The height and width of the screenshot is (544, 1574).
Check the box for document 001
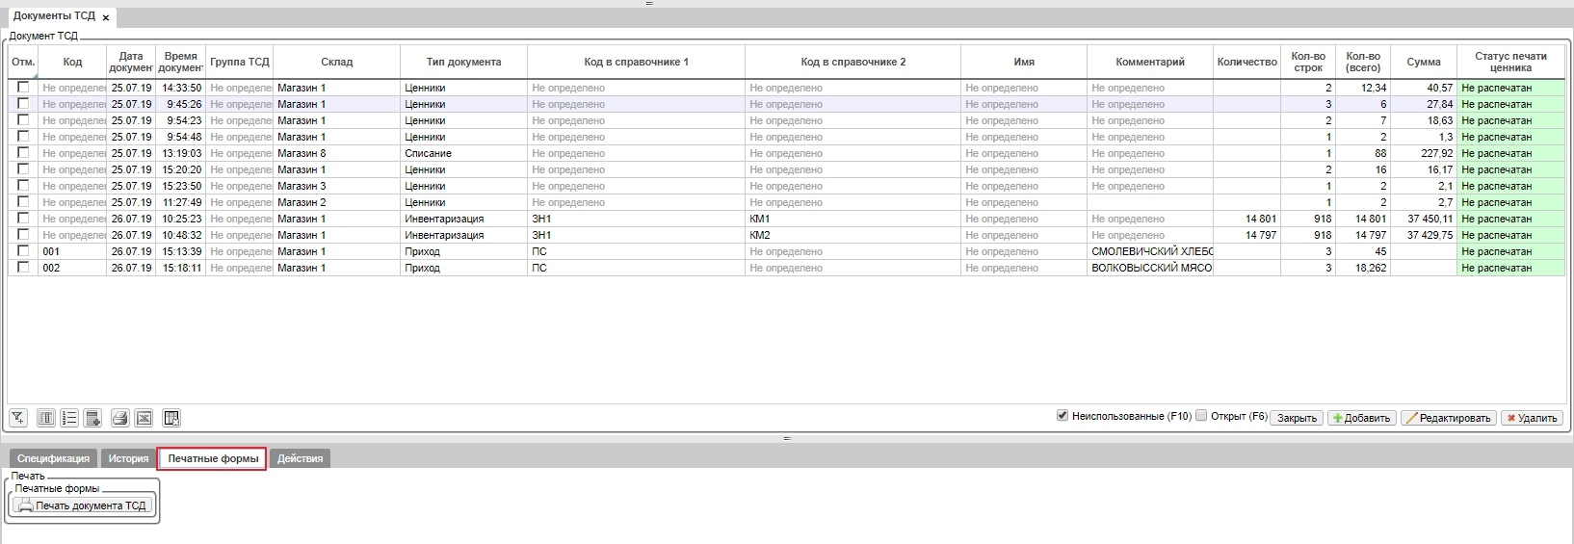23,251
